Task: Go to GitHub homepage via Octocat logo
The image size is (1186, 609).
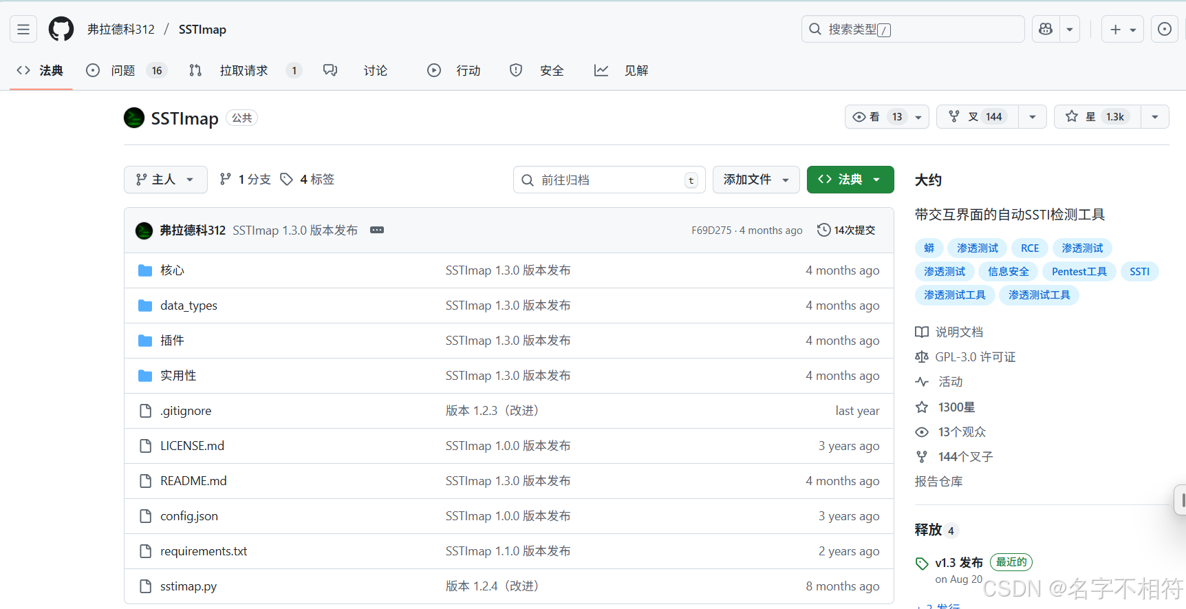Action: (61, 29)
